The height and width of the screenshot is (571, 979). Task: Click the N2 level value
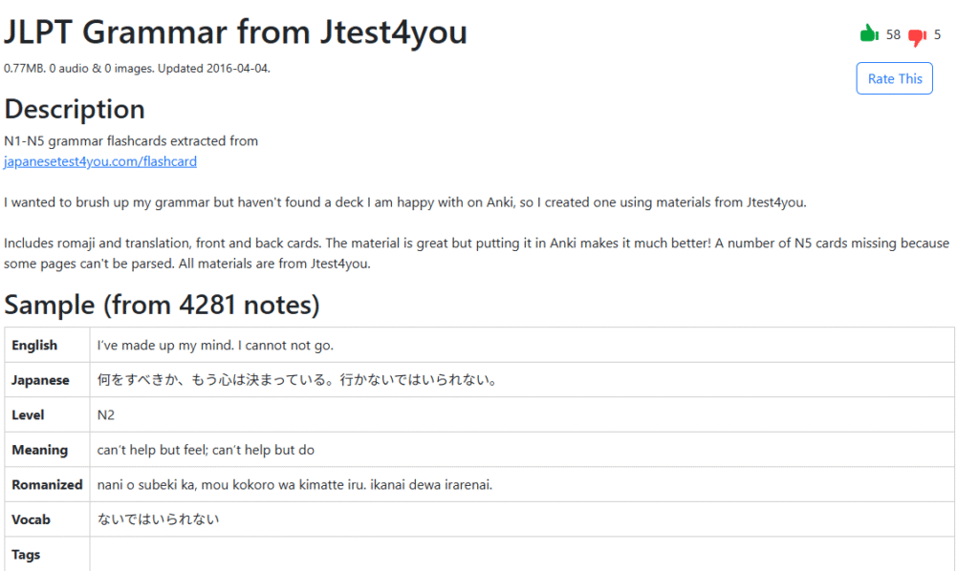tap(105, 415)
